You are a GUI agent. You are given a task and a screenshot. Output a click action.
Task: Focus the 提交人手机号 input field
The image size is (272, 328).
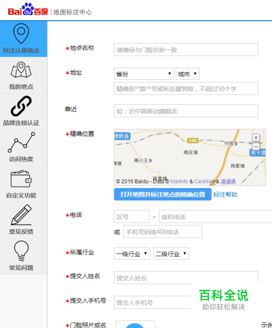click(x=152, y=302)
